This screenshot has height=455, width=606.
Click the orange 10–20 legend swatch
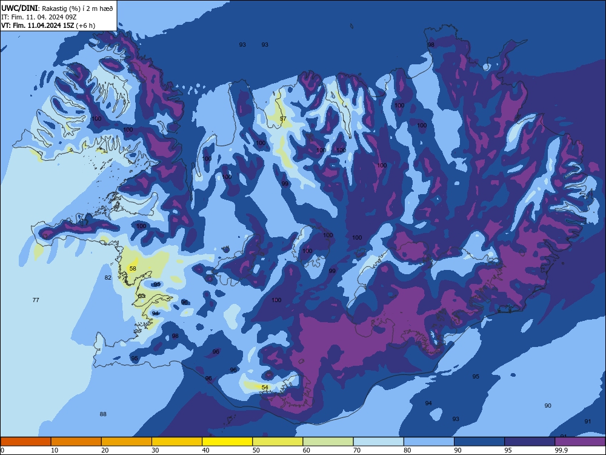coord(76,442)
